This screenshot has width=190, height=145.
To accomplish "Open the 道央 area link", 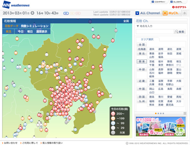I will [152, 49].
